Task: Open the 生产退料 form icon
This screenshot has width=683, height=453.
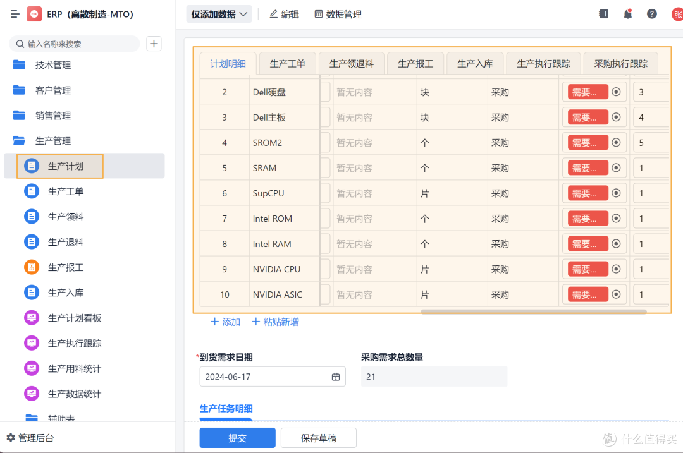Action: 32,241
